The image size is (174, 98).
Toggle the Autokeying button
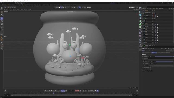point(78,91)
